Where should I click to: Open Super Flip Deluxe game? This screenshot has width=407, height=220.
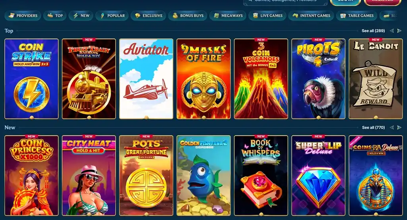click(318, 176)
